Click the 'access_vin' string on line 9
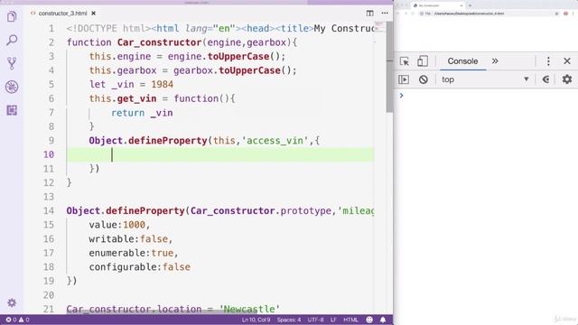The image size is (578, 325). pos(275,141)
